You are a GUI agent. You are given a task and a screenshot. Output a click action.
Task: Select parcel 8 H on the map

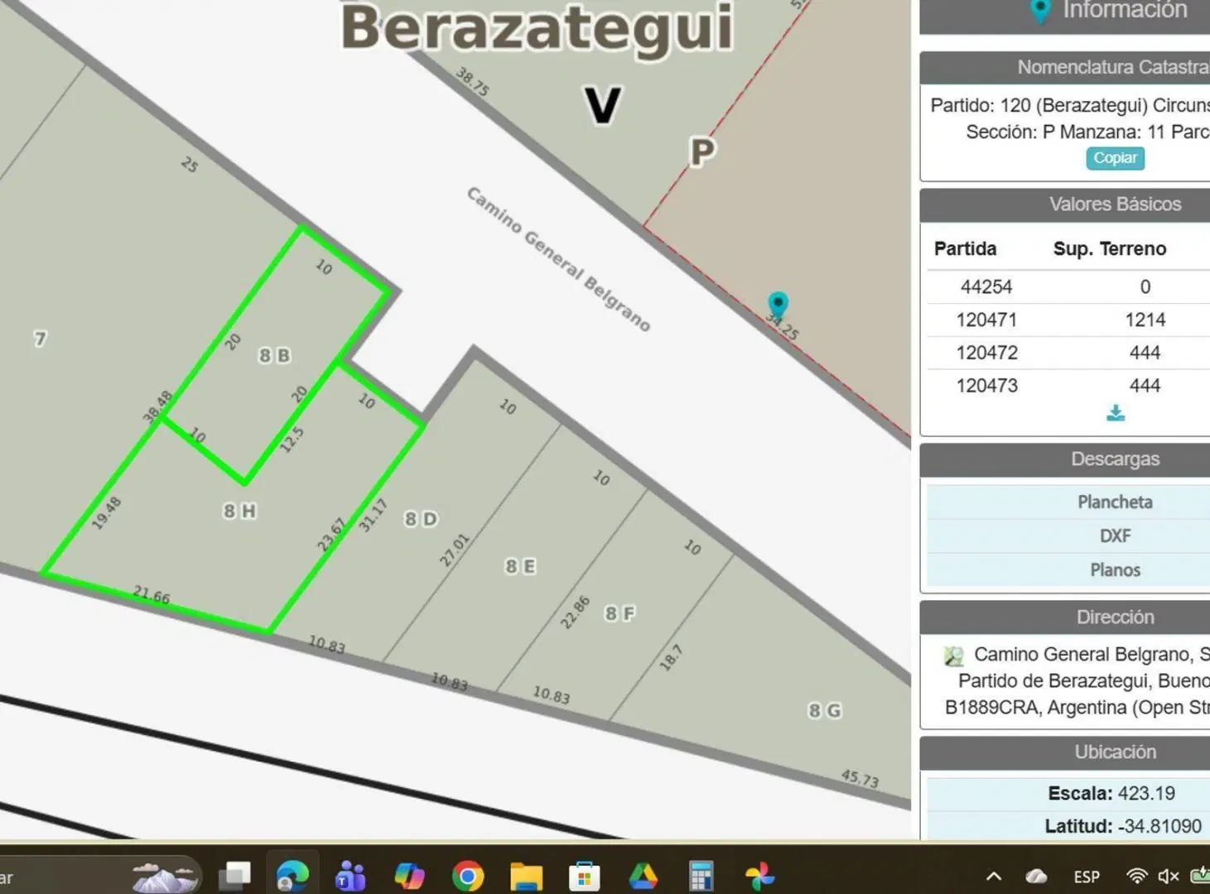[239, 511]
